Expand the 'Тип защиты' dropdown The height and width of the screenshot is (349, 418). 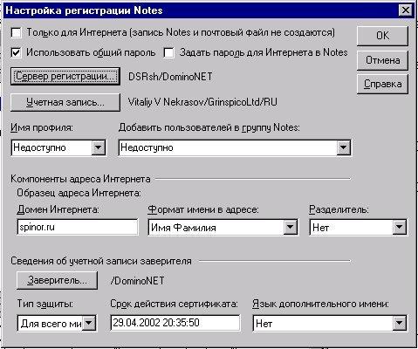(89, 323)
